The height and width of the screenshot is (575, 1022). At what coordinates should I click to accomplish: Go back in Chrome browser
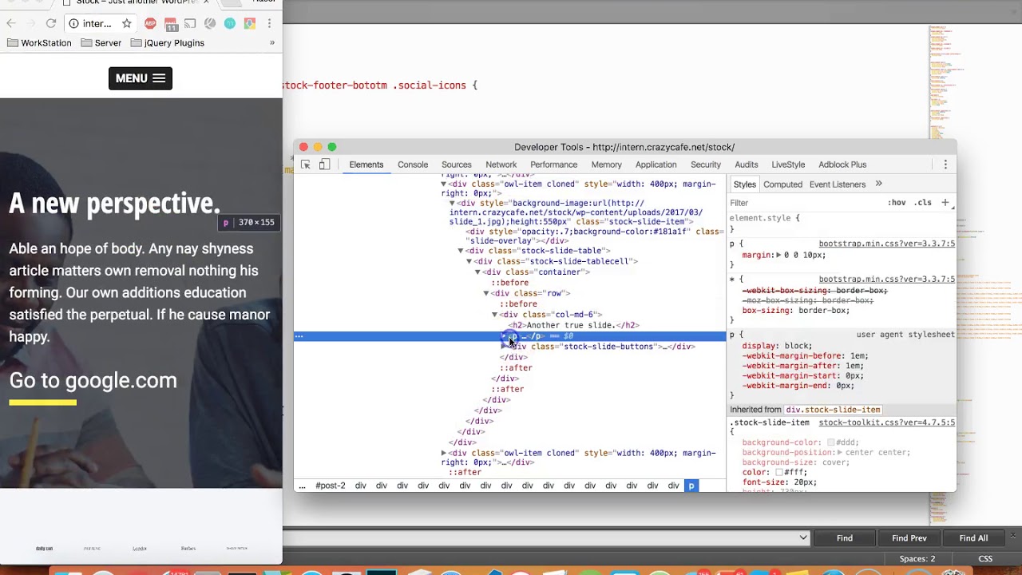10,24
